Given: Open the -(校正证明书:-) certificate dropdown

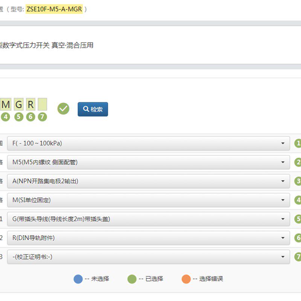Looking at the screenshot, I should 148,257.
